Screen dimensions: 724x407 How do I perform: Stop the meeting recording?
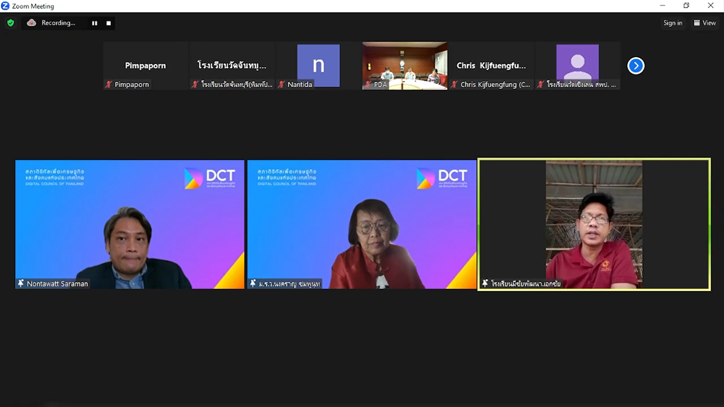(109, 23)
